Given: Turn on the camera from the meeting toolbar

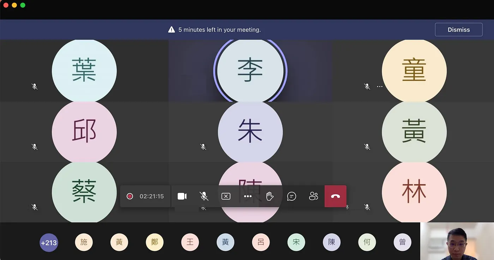Looking at the screenshot, I should click(182, 196).
